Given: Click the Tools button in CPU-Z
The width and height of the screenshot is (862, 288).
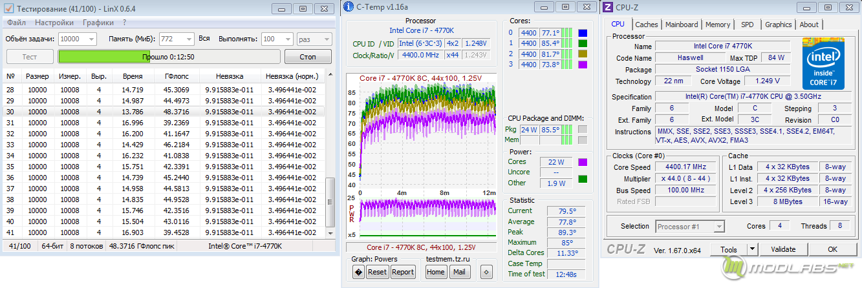Looking at the screenshot, I should (729, 249).
